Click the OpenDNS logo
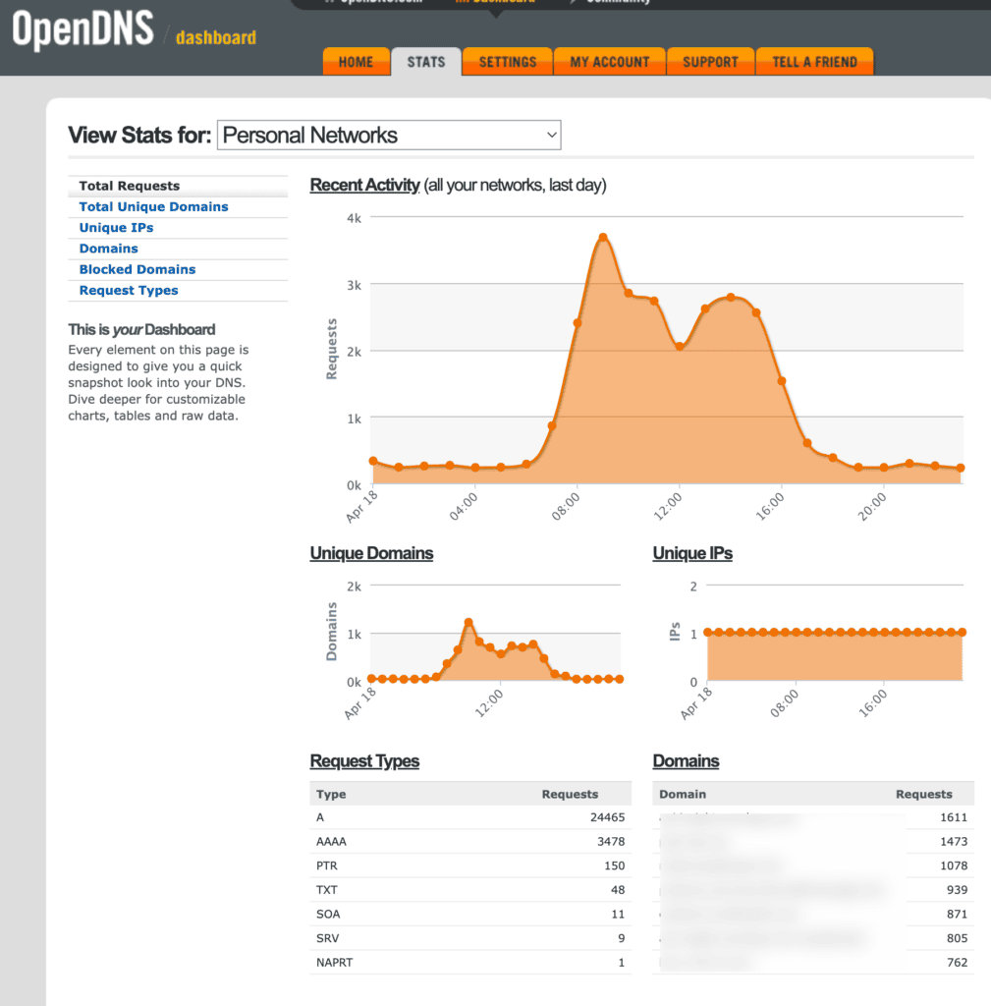The height and width of the screenshot is (1006, 991). [x=83, y=29]
